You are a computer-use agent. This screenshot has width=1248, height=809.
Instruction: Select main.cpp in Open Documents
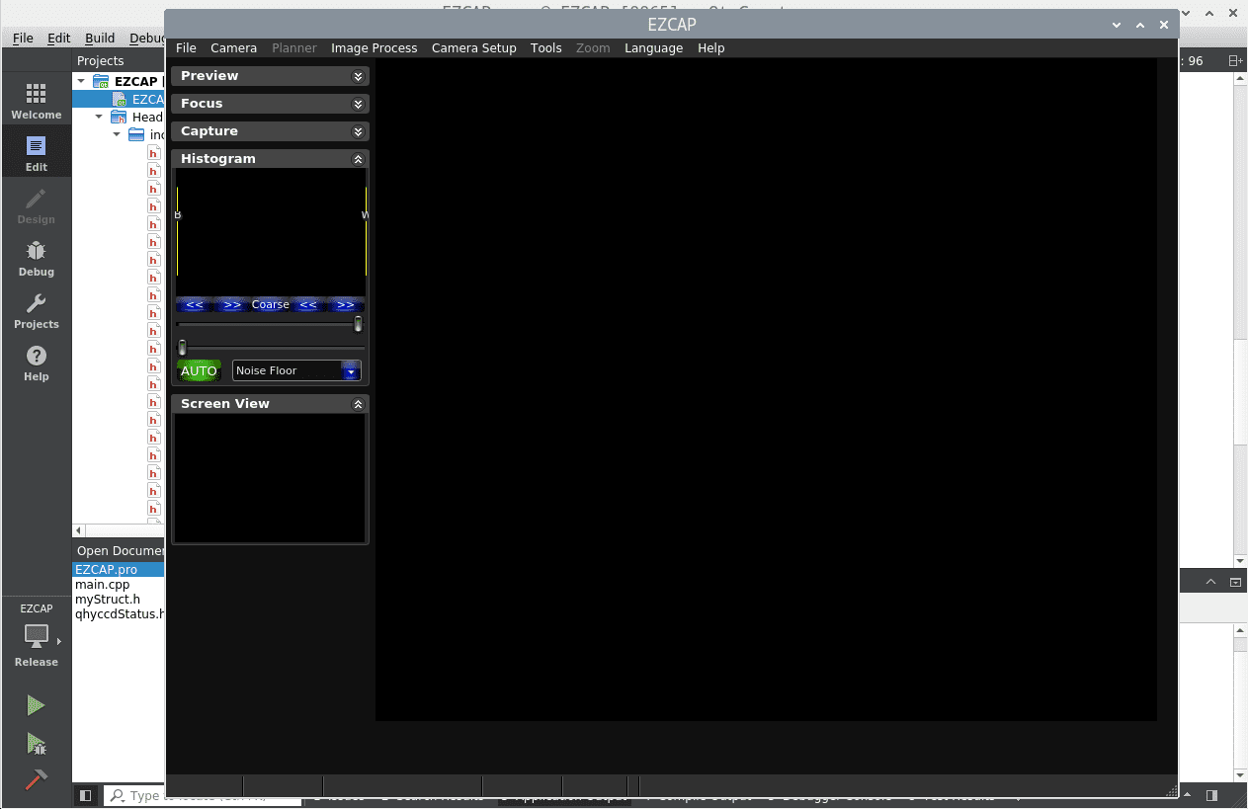(119, 585)
